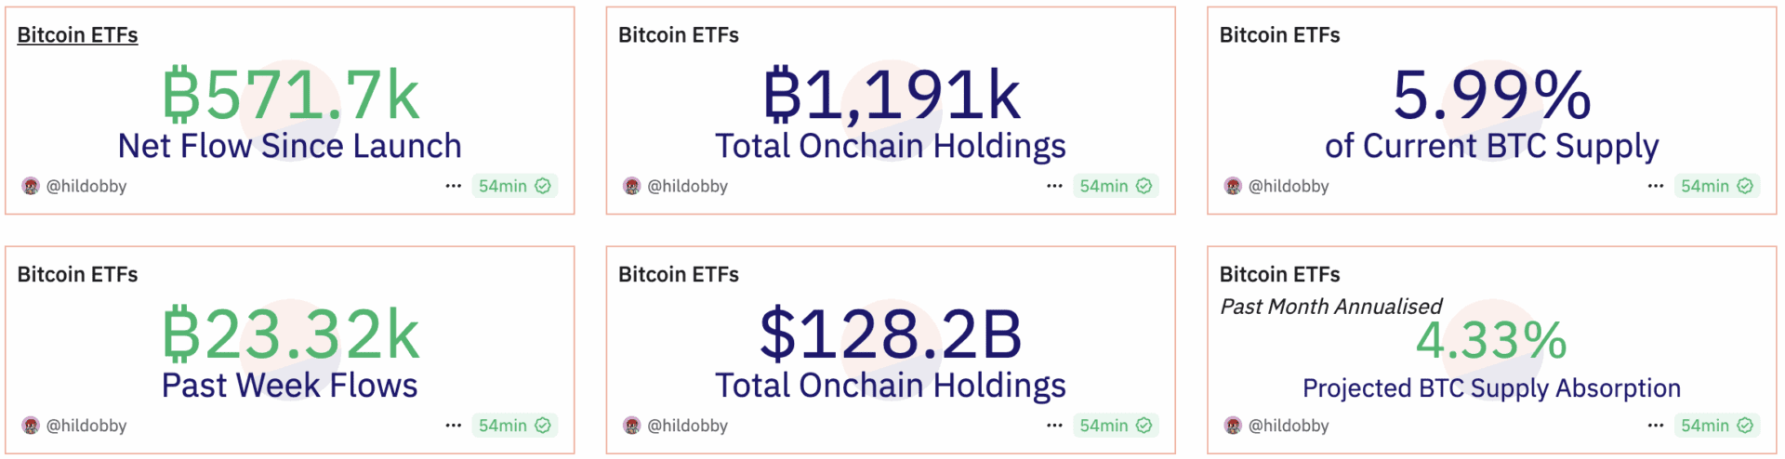Click verified check icon on Net Flow Since Launch card
Viewport: 1785px width, 459px height.
(x=543, y=186)
